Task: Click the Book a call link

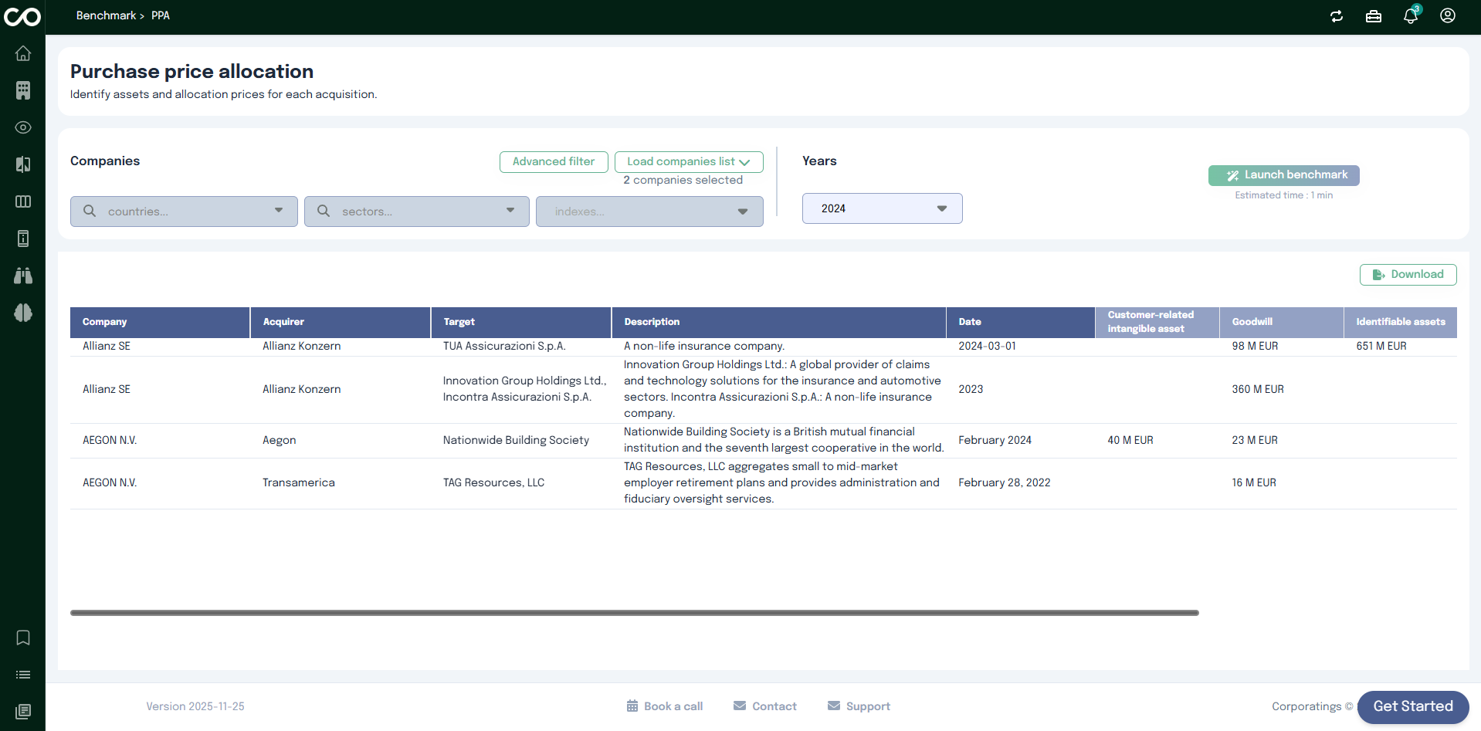Action: pos(665,706)
